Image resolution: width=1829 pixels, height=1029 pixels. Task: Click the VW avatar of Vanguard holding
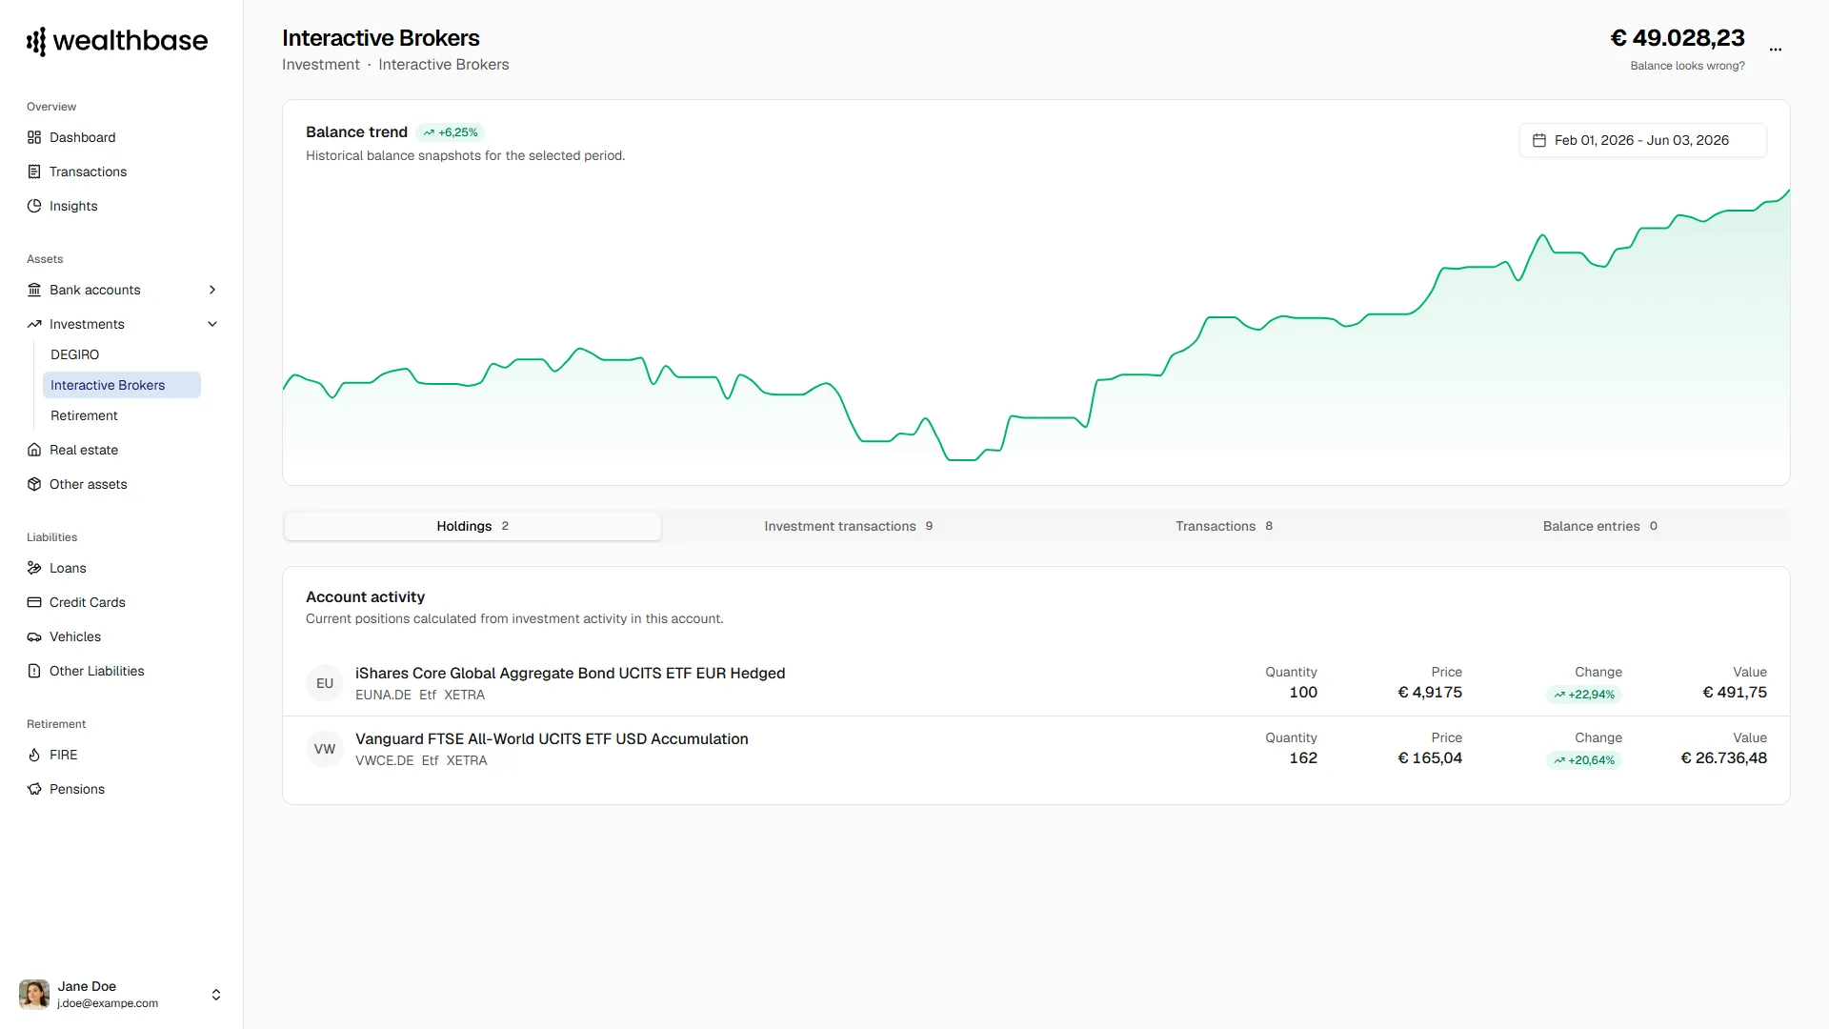(325, 749)
